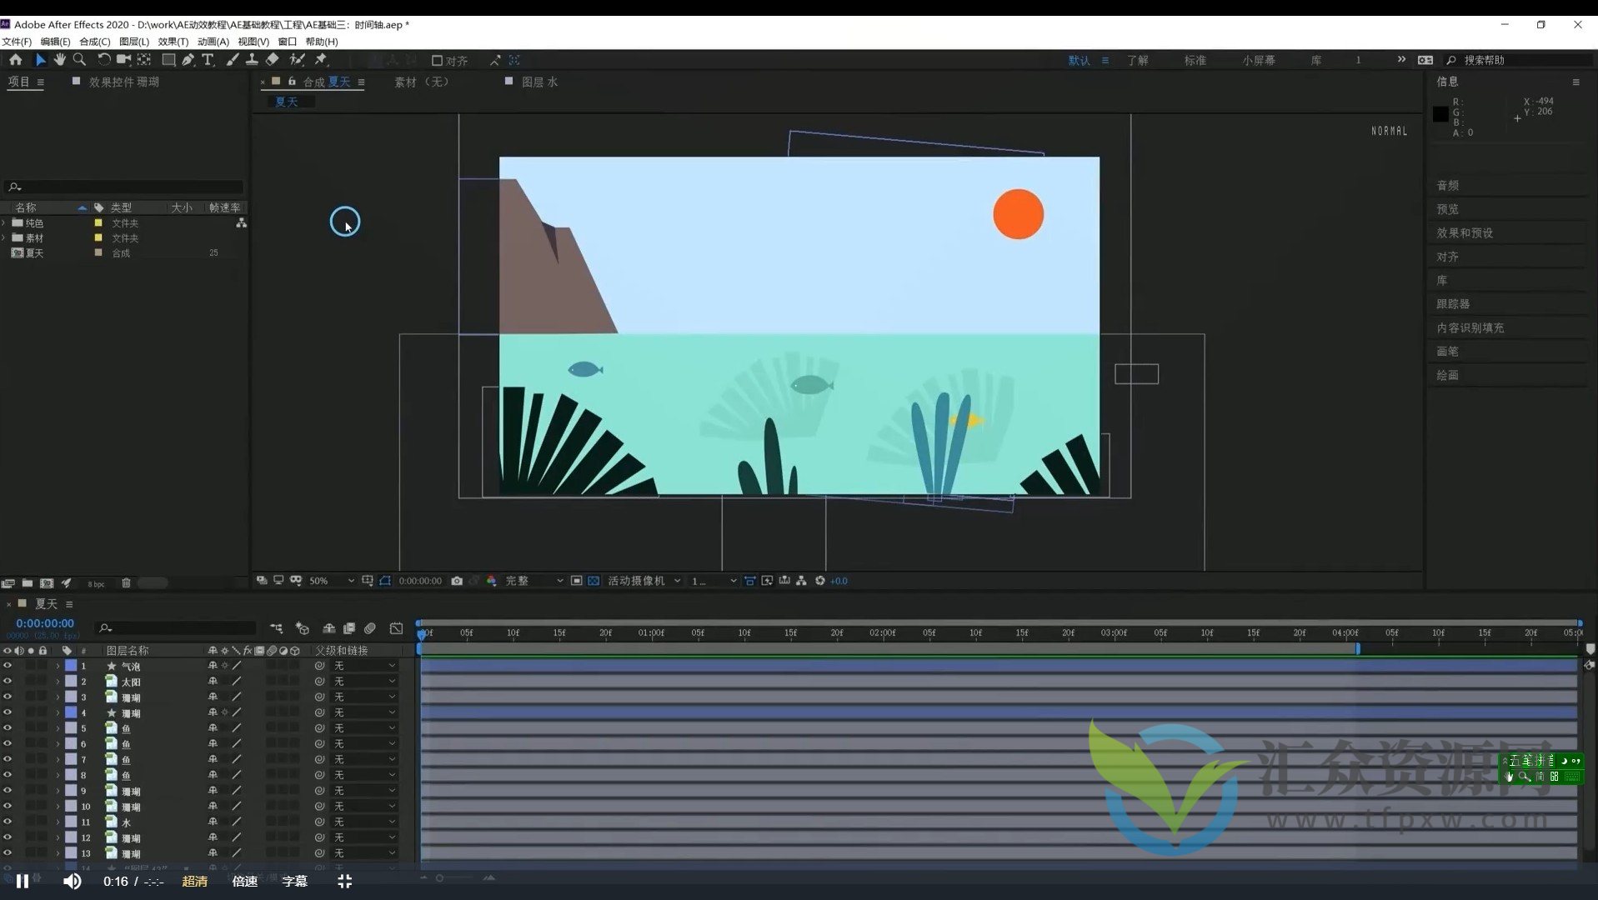1598x900 pixels.
Task: Open the 合成(C) menu
Action: coord(94,42)
